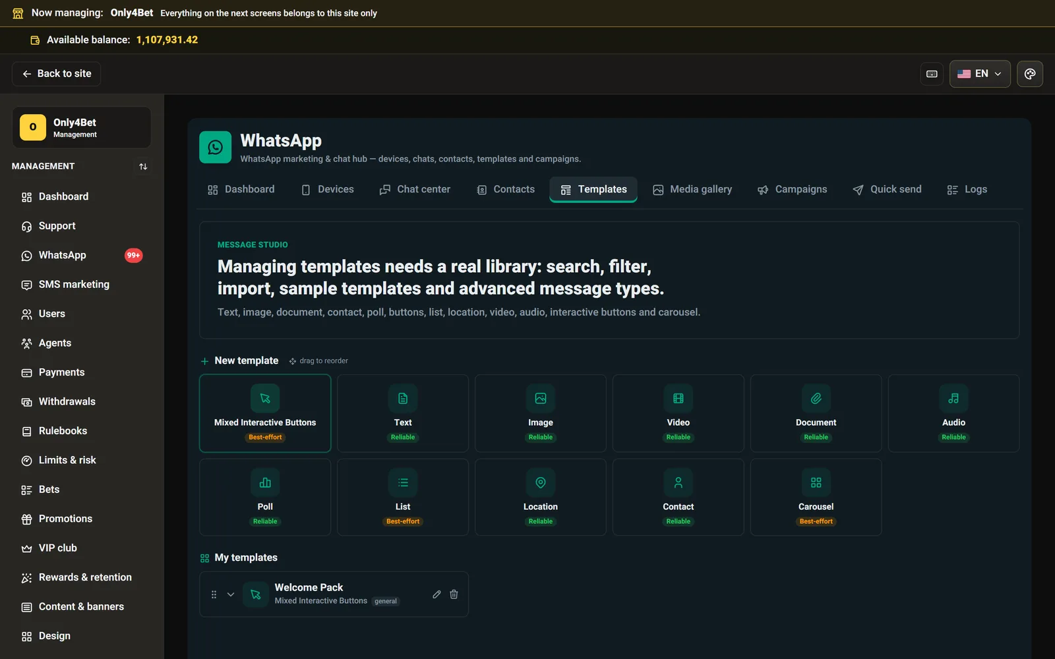Switch to the Quick send tab
The image size is (1055, 659).
tap(887, 190)
